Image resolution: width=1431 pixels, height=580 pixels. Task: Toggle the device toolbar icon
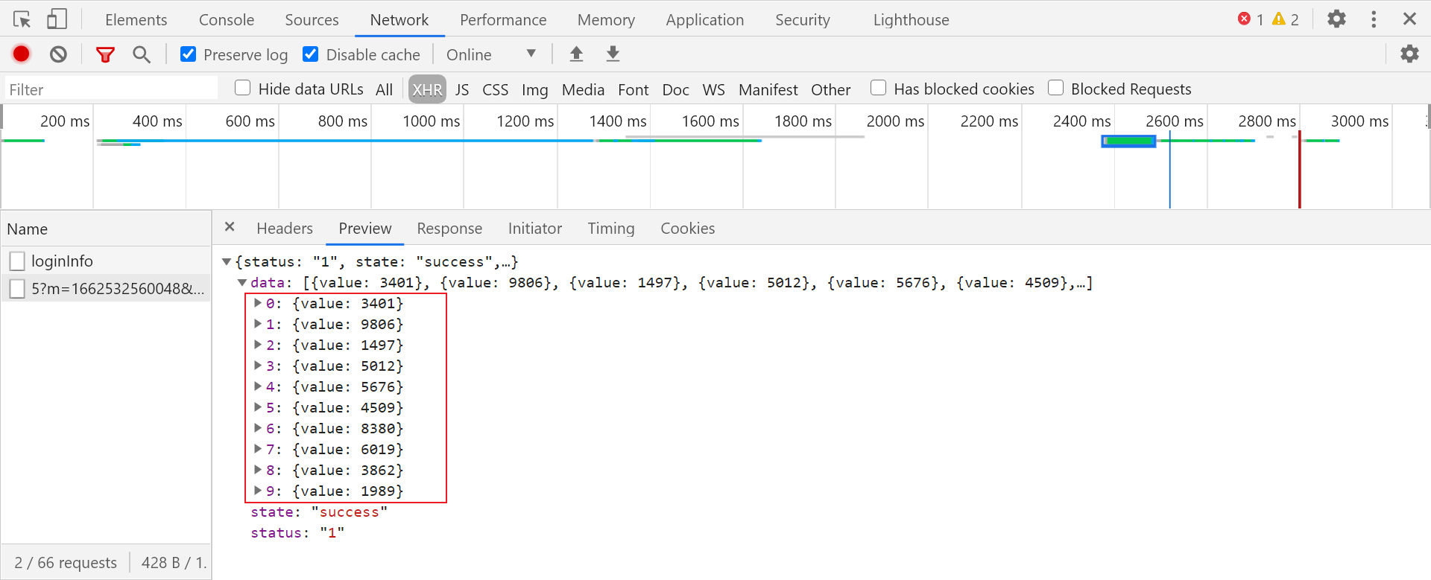[57, 19]
